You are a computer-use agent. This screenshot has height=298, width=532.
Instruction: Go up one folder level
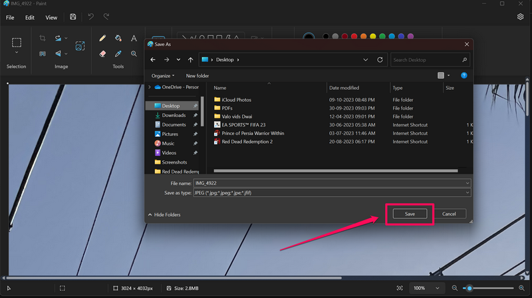point(191,60)
